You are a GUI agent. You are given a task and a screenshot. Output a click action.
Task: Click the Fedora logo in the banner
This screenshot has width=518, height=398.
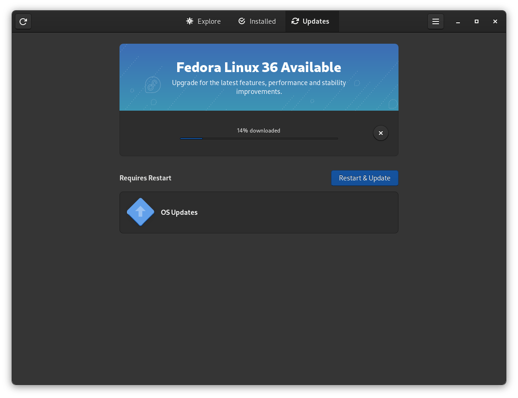pyautogui.click(x=152, y=85)
